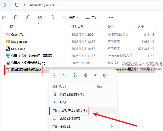Click the context menu Share icon

(x=95, y=75)
